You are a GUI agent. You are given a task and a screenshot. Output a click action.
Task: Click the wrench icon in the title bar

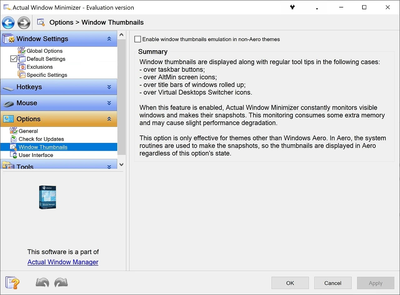(292, 7)
